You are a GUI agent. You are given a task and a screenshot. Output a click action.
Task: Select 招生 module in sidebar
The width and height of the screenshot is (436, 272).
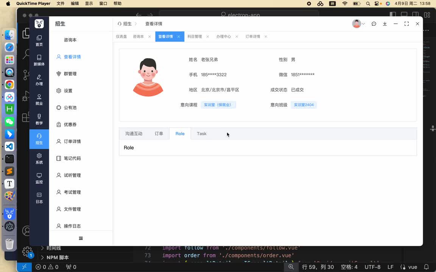point(39,139)
